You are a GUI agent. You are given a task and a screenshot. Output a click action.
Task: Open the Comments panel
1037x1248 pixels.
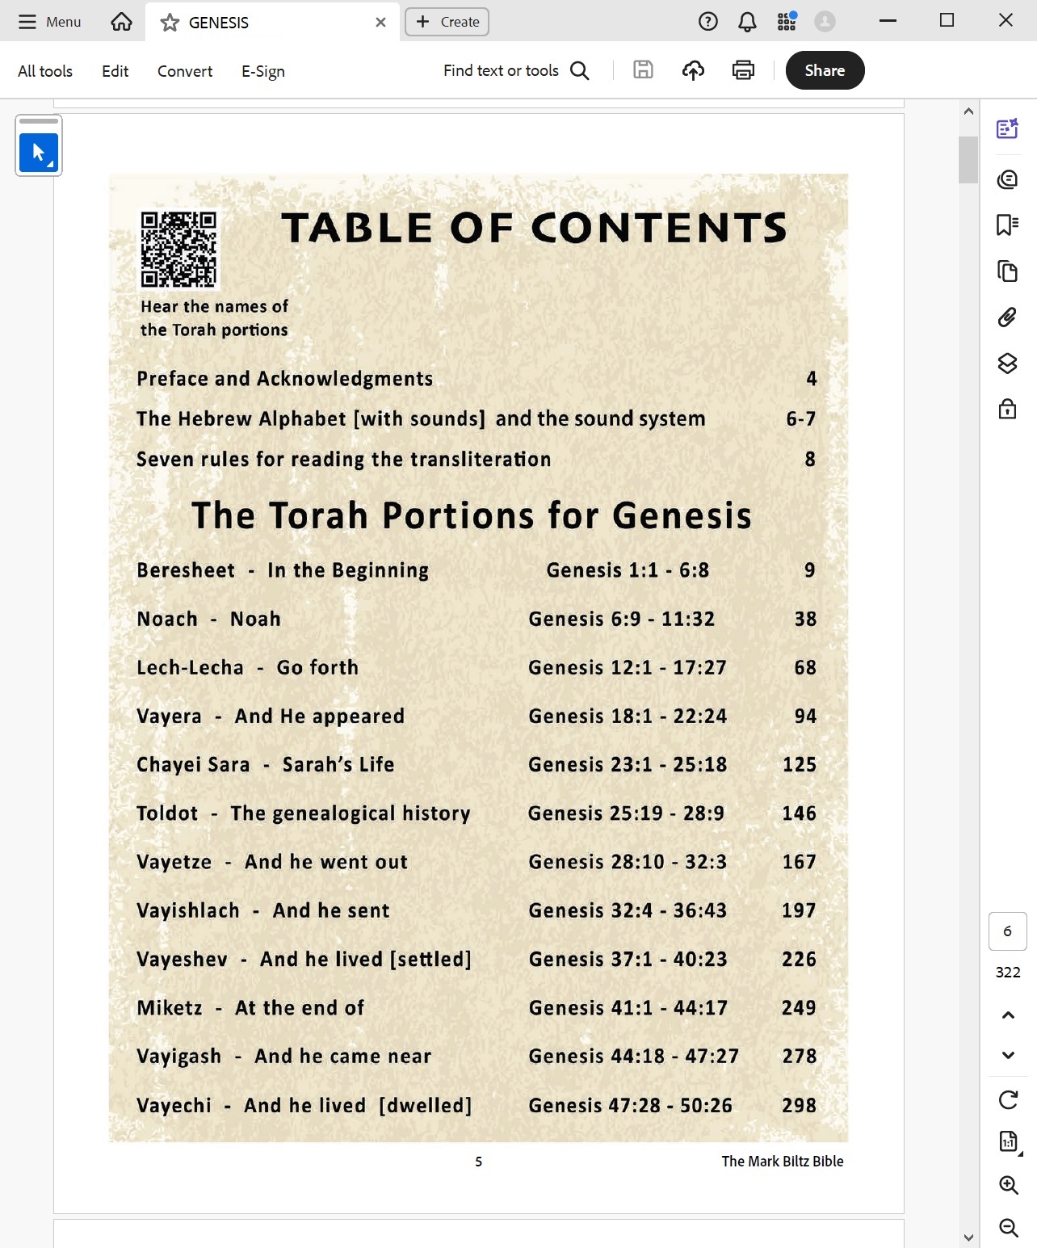coord(1007,179)
